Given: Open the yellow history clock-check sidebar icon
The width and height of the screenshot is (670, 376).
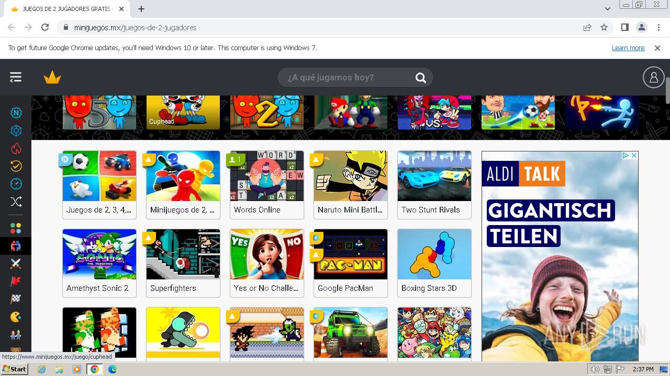Looking at the screenshot, I should click(x=16, y=166).
